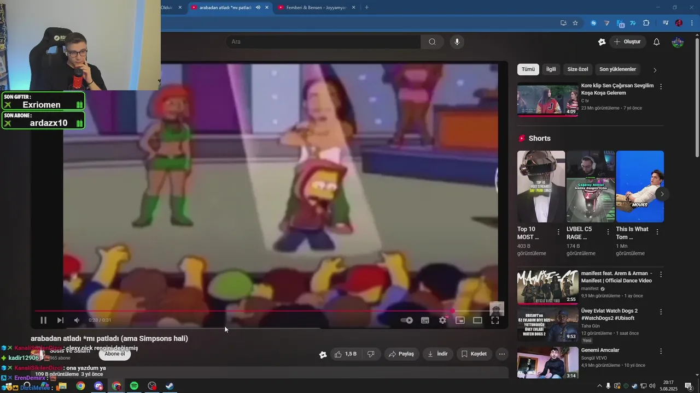
Task: Open more actions three-dot menu below video
Action: pyautogui.click(x=502, y=354)
